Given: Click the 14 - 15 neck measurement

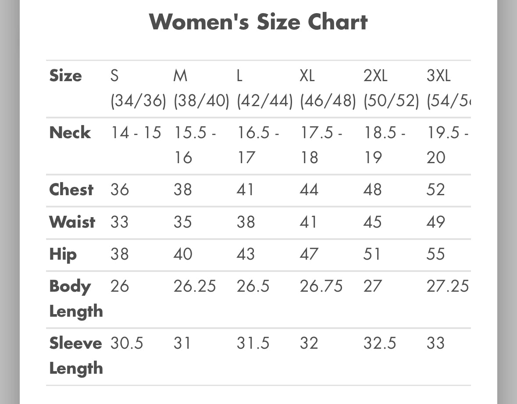Looking at the screenshot, I should tap(136, 132).
